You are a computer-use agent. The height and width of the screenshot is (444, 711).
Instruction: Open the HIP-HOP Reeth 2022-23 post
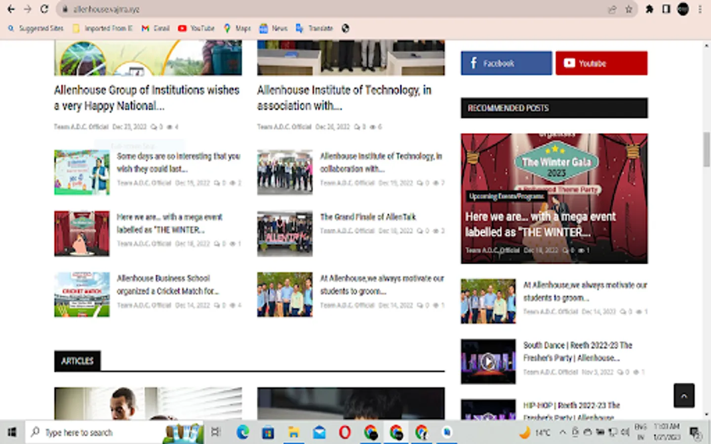[x=572, y=411]
